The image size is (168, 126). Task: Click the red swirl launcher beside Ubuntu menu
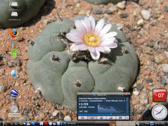point(11,123)
